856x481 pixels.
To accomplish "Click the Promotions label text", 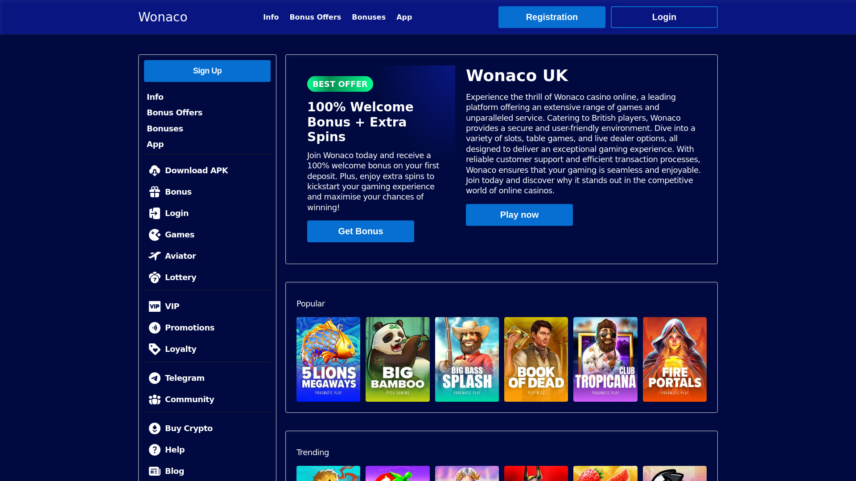I will [x=189, y=328].
